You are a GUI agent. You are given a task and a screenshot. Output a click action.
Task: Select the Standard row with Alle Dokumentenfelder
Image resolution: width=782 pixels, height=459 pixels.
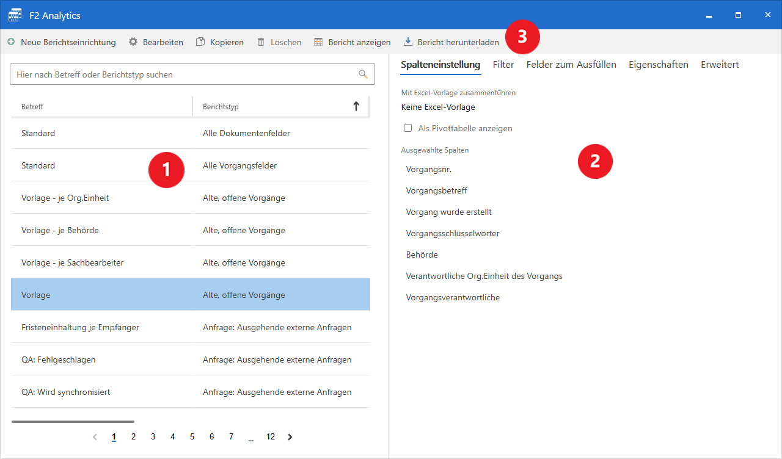(x=191, y=133)
